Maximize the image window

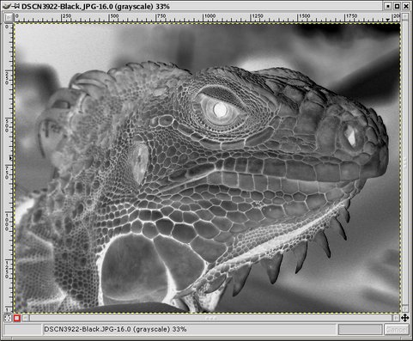click(x=398, y=6)
